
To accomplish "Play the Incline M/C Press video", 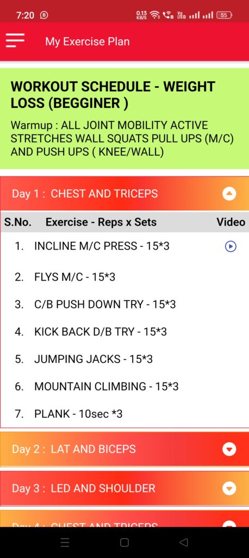I will coord(231,246).
